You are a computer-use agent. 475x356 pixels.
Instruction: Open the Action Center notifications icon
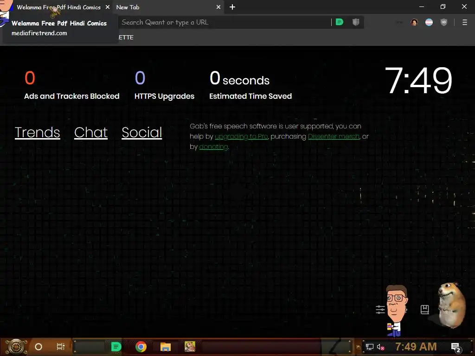pos(456,347)
